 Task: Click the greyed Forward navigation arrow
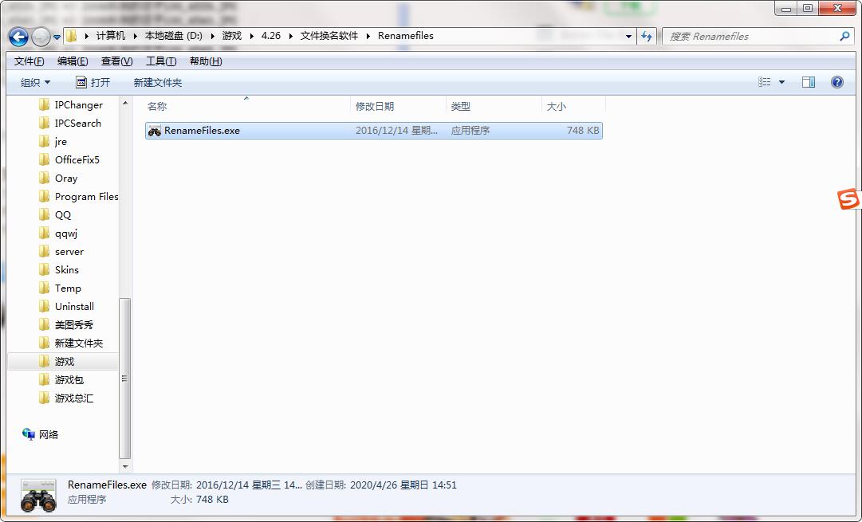[41, 37]
